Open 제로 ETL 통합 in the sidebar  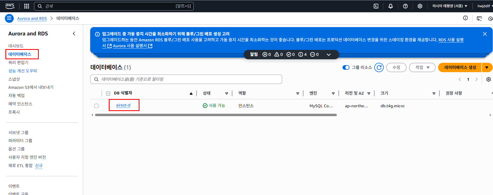[x=20, y=165]
